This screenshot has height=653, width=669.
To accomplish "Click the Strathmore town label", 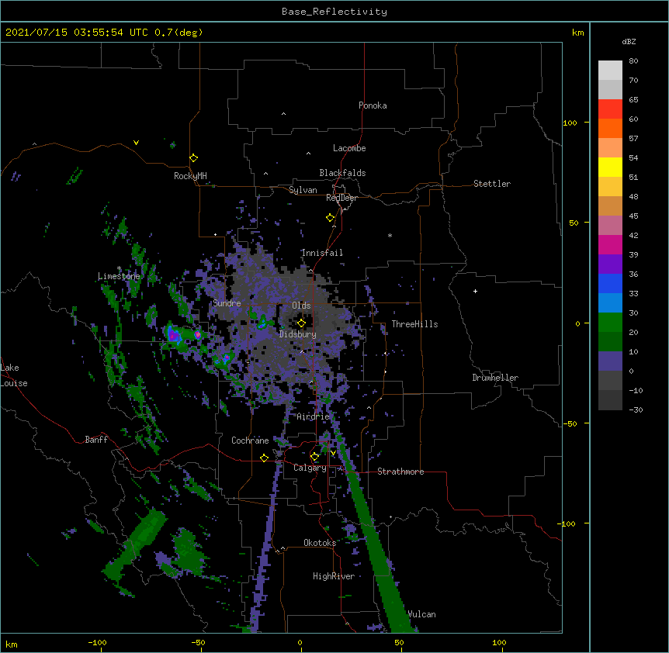I will tap(400, 472).
